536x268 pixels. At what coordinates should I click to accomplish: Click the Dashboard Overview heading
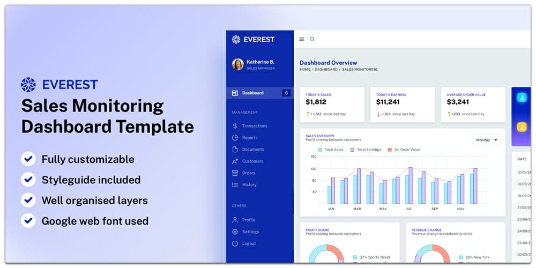pos(329,63)
